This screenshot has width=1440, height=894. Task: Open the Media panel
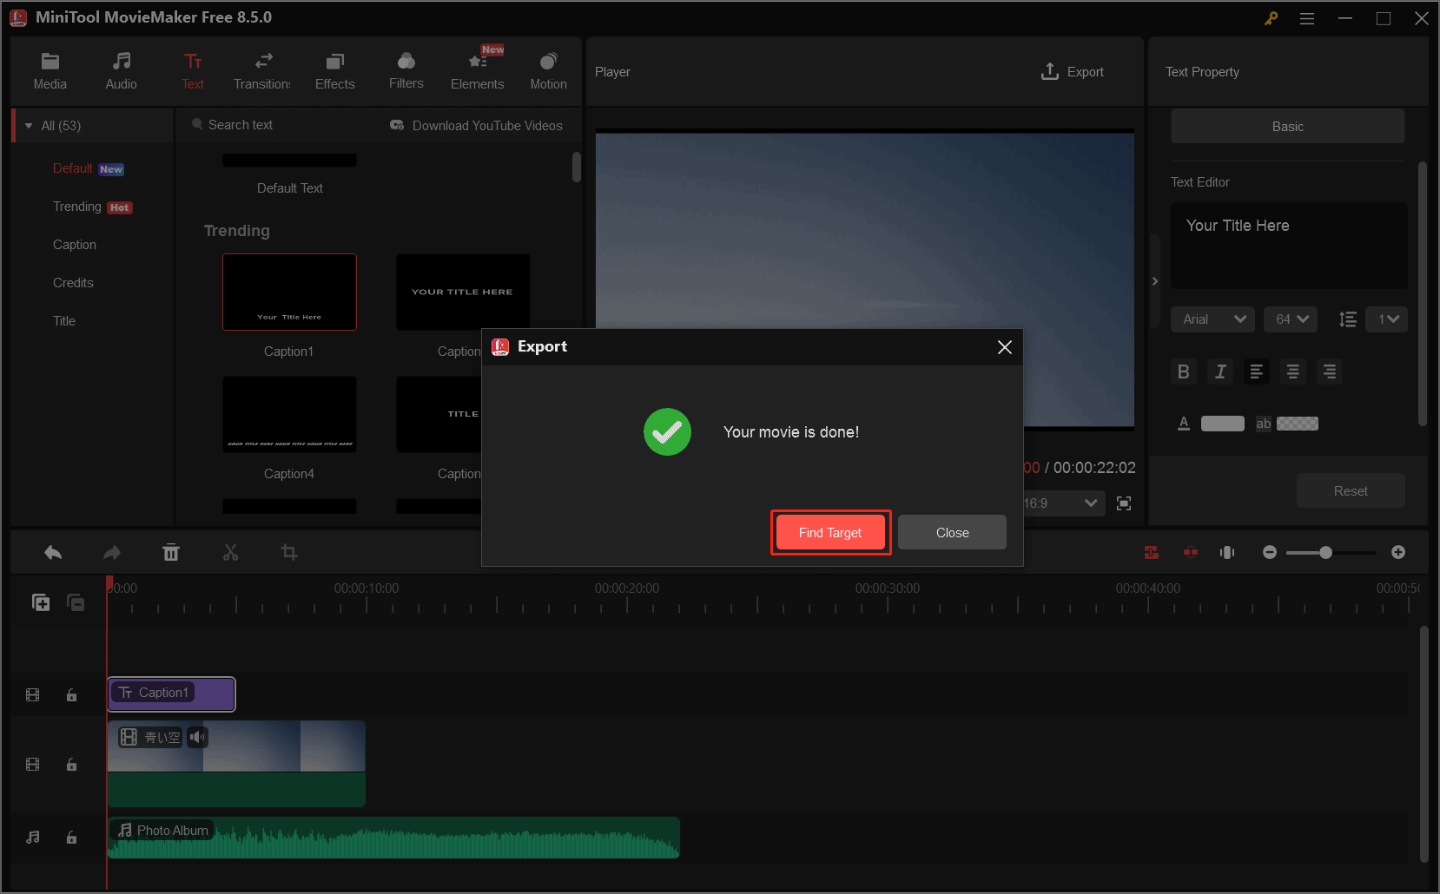click(x=50, y=69)
